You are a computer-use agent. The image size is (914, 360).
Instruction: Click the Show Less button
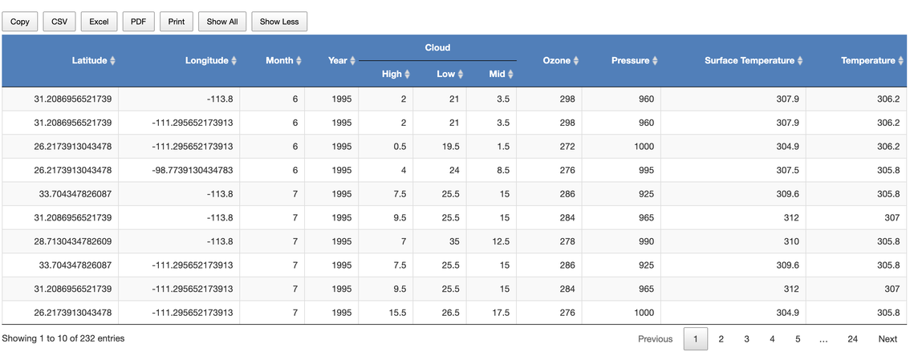click(x=279, y=22)
